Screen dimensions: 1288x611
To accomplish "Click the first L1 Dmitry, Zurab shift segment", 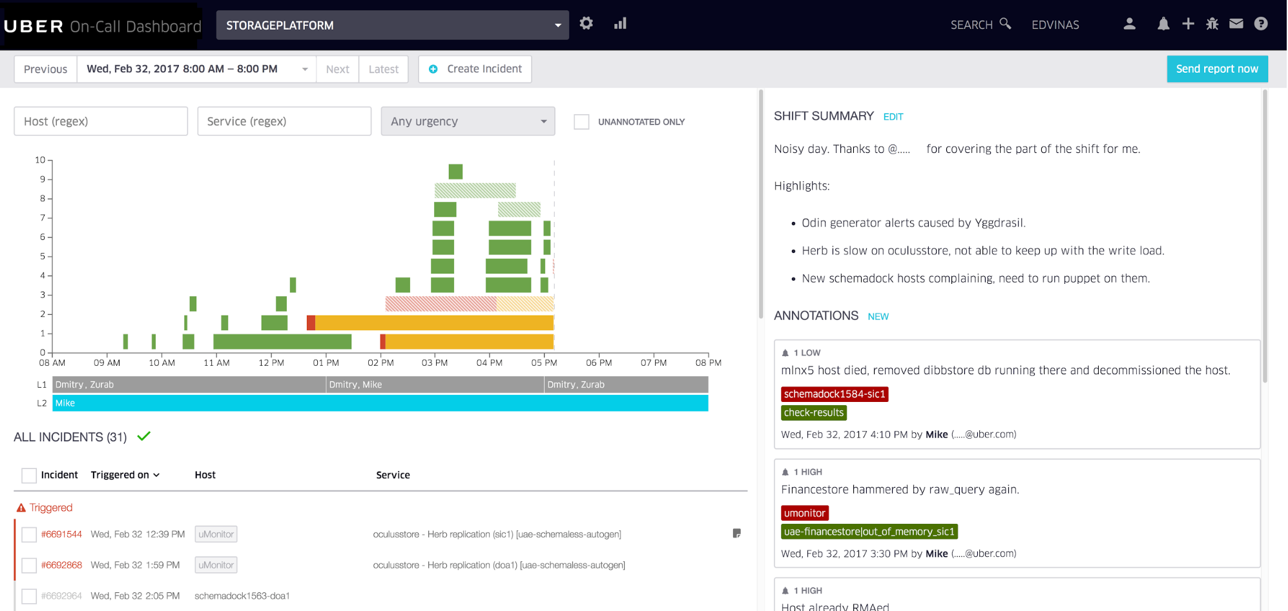I will tap(189, 385).
